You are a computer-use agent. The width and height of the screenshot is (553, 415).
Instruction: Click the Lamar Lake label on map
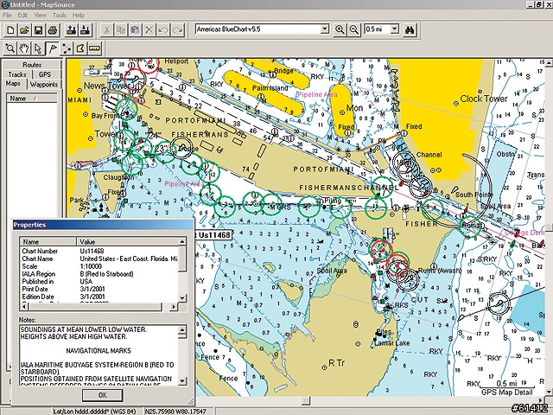point(391,343)
